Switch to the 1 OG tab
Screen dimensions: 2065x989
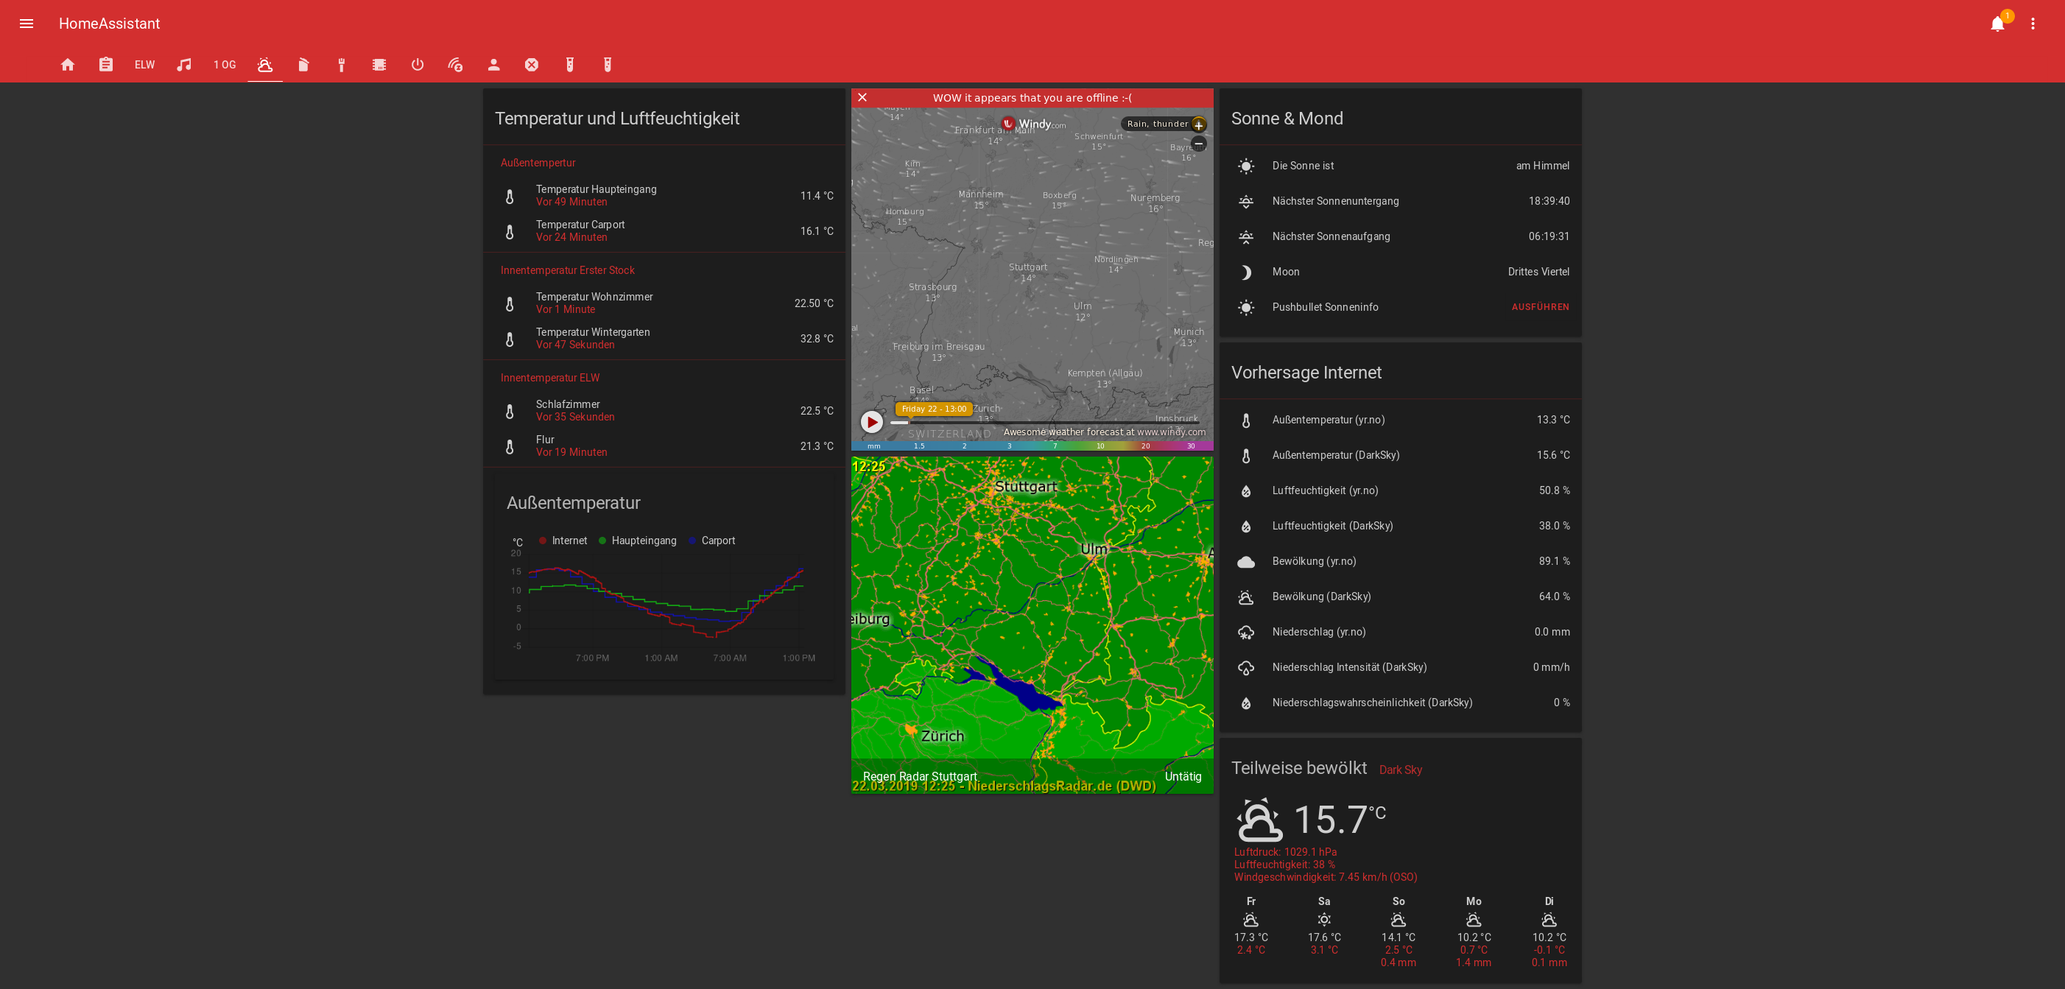(x=225, y=65)
